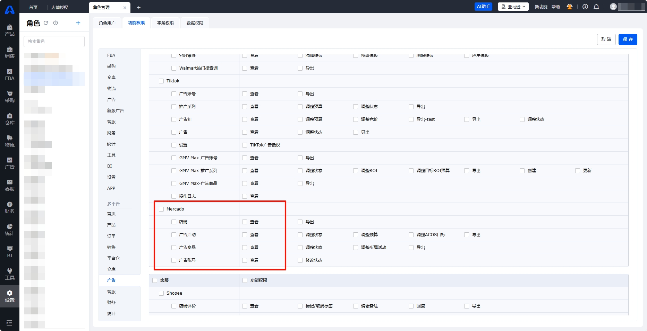
Task: Expand the sidebar with the bottom menu icon
Action: point(9,323)
